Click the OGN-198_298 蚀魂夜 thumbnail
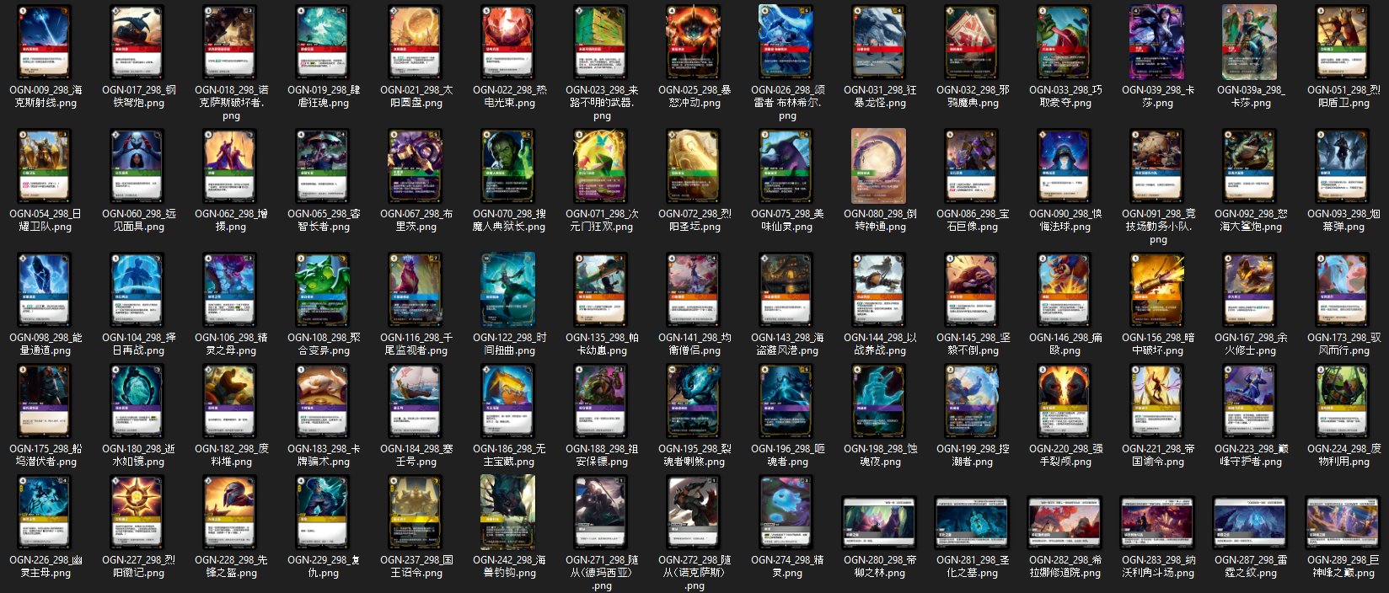The height and width of the screenshot is (593, 1389). point(880,401)
